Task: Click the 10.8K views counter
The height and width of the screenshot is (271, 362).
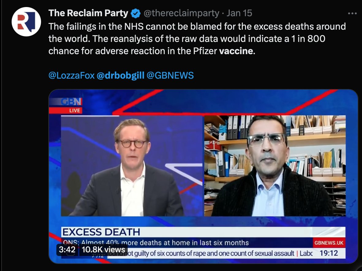Action: (x=103, y=250)
